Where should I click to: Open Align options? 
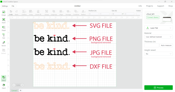point(61,12)
